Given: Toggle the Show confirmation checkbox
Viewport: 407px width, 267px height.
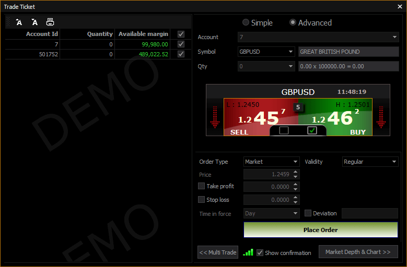Looking at the screenshot, I should [x=260, y=253].
